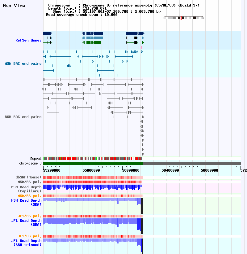Open the RefSeq Genes track label
The width and height of the screenshot is (247, 254).
point(28,40)
